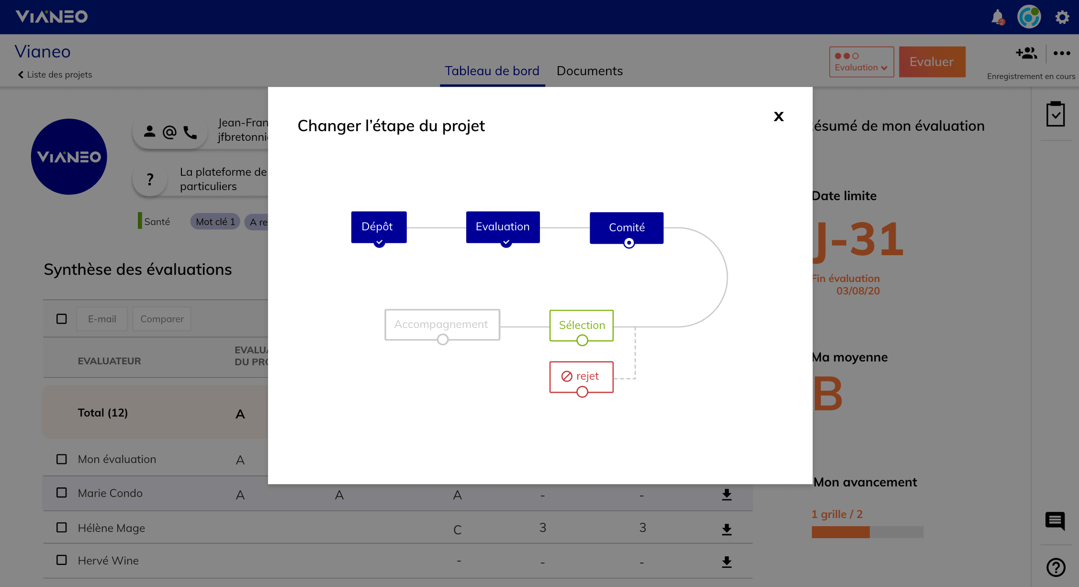Open the Tableau de bord tab

point(492,71)
